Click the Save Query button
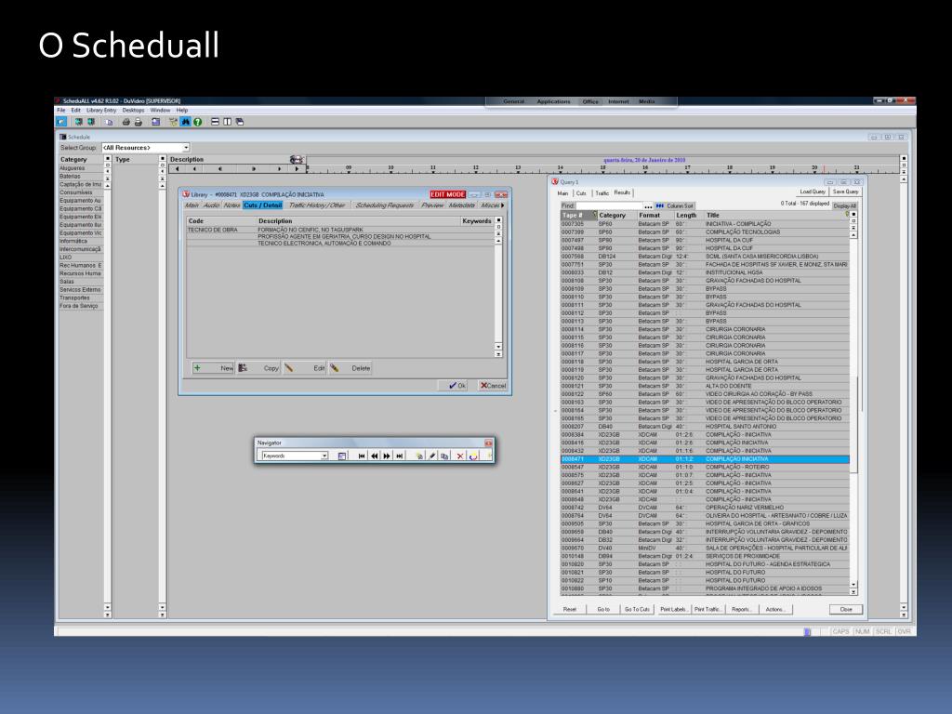Viewport: 952px width, 714px height. (845, 192)
